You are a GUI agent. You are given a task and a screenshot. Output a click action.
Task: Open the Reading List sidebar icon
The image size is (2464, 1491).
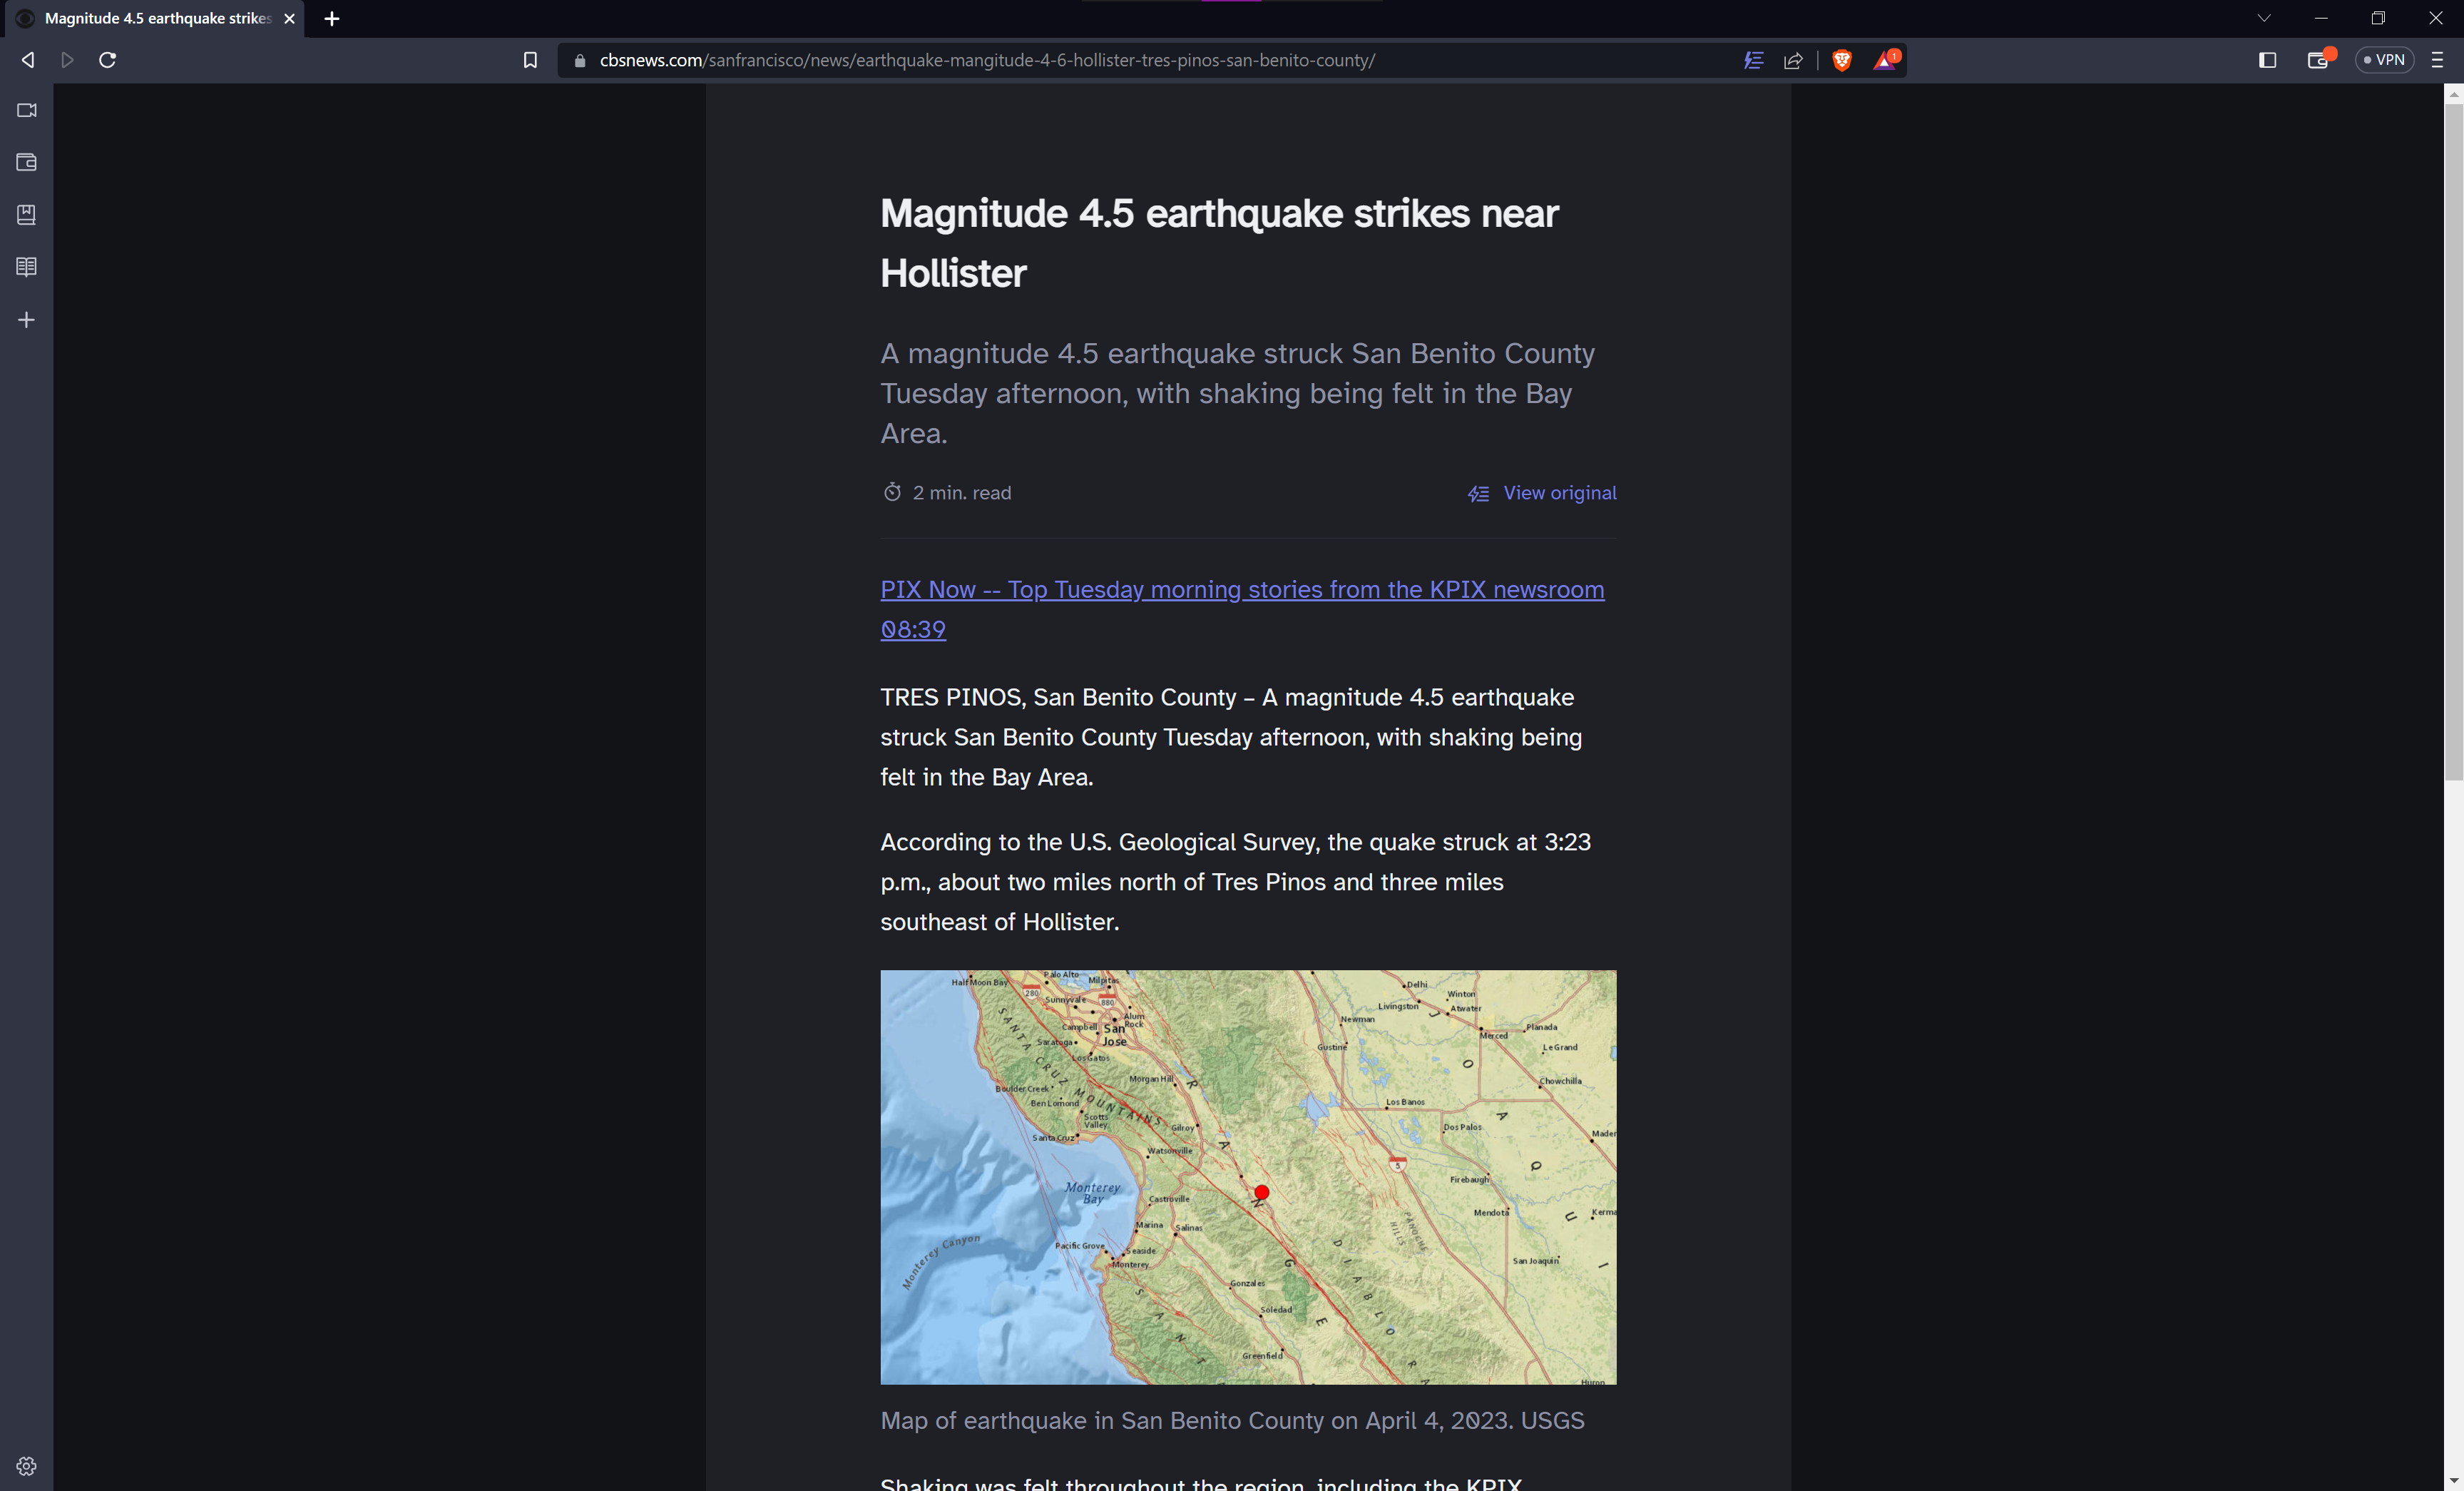(x=26, y=266)
